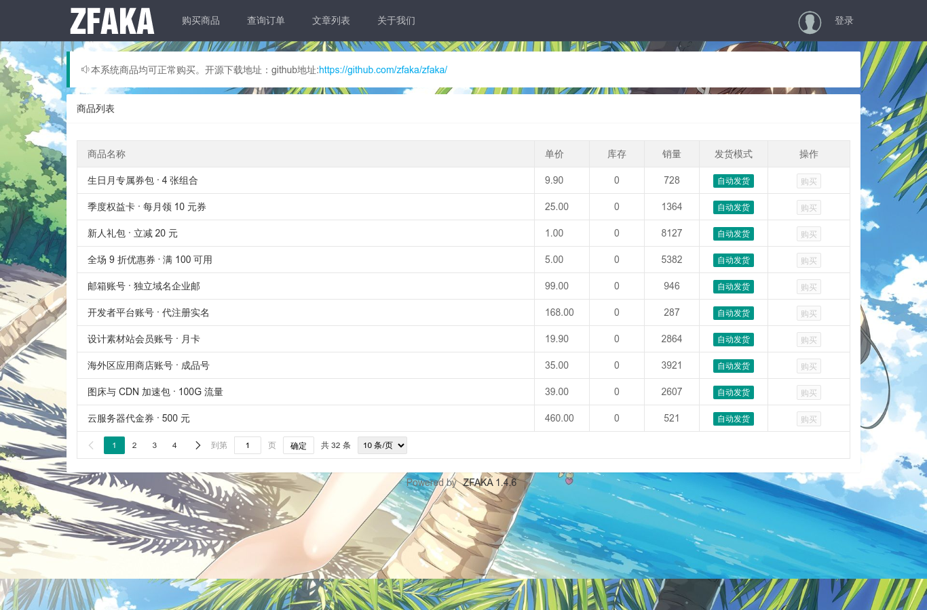Click the 共 32 条 total count

pos(336,445)
